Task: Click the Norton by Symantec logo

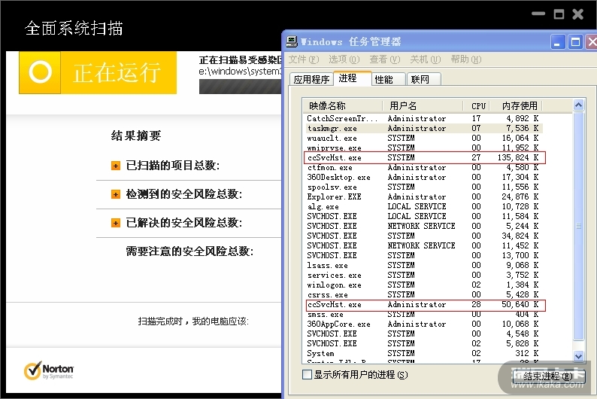Action: [x=49, y=370]
